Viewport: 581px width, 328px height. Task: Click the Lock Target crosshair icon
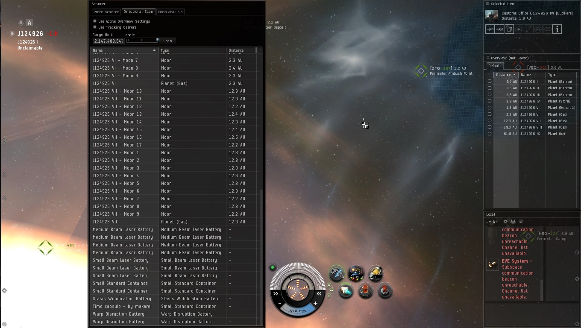[x=538, y=29]
